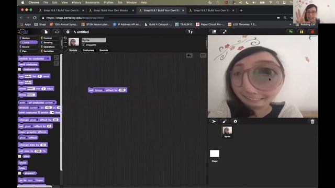Image resolution: width=335 pixels, height=188 pixels.
Task: Open the project file menu icon
Action: (46, 32)
